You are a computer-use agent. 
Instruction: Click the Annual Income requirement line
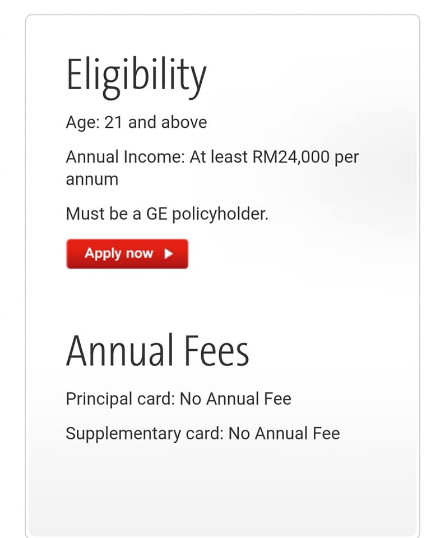(x=212, y=168)
